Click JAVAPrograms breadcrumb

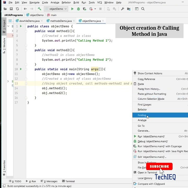tap(13, 15)
